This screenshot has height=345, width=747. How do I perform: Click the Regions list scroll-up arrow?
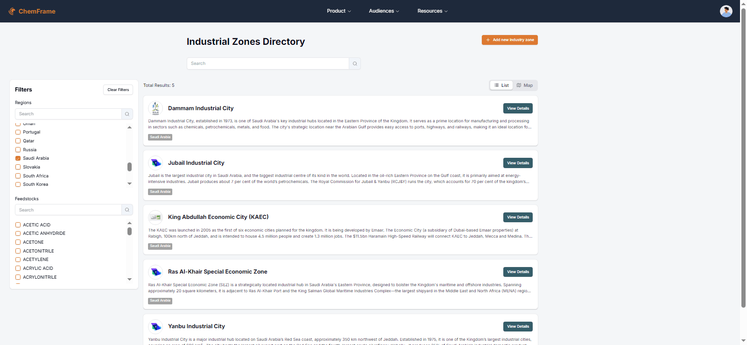pyautogui.click(x=129, y=127)
